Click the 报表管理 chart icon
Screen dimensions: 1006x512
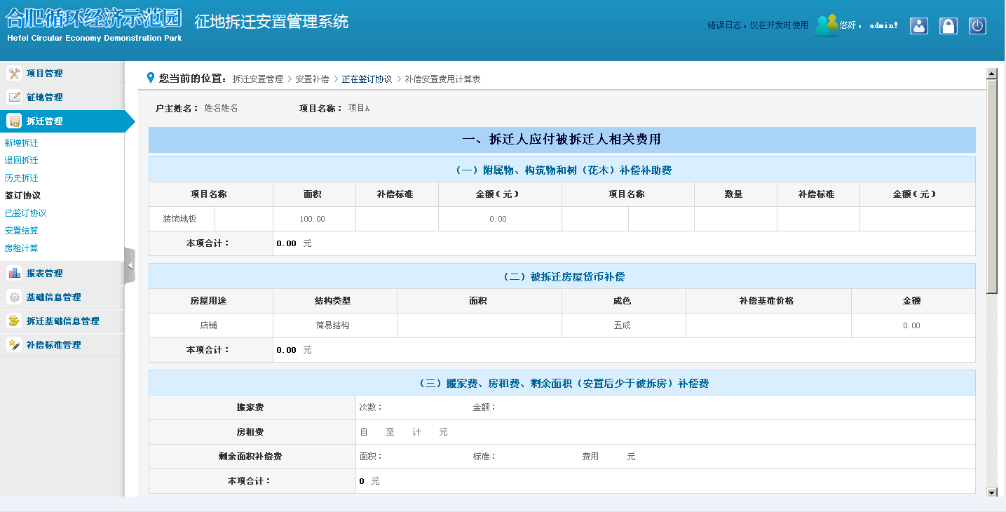pos(14,273)
